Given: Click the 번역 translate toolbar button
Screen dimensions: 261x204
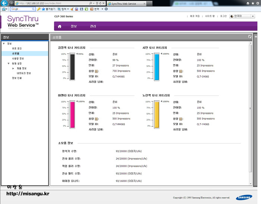Looking at the screenshot, I should point(95,9).
